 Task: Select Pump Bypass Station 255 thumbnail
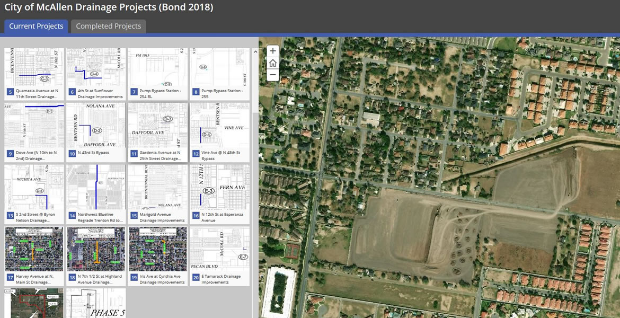(220, 67)
